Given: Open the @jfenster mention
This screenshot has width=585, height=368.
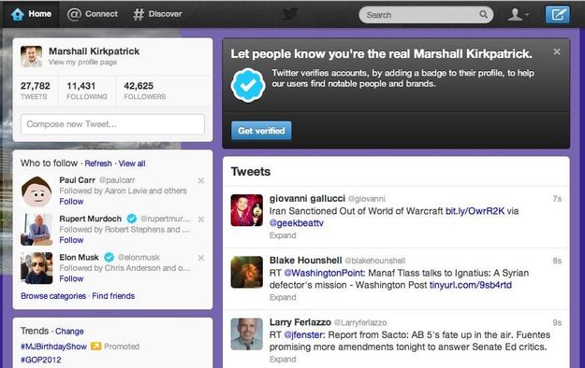Looking at the screenshot, I should 304,335.
